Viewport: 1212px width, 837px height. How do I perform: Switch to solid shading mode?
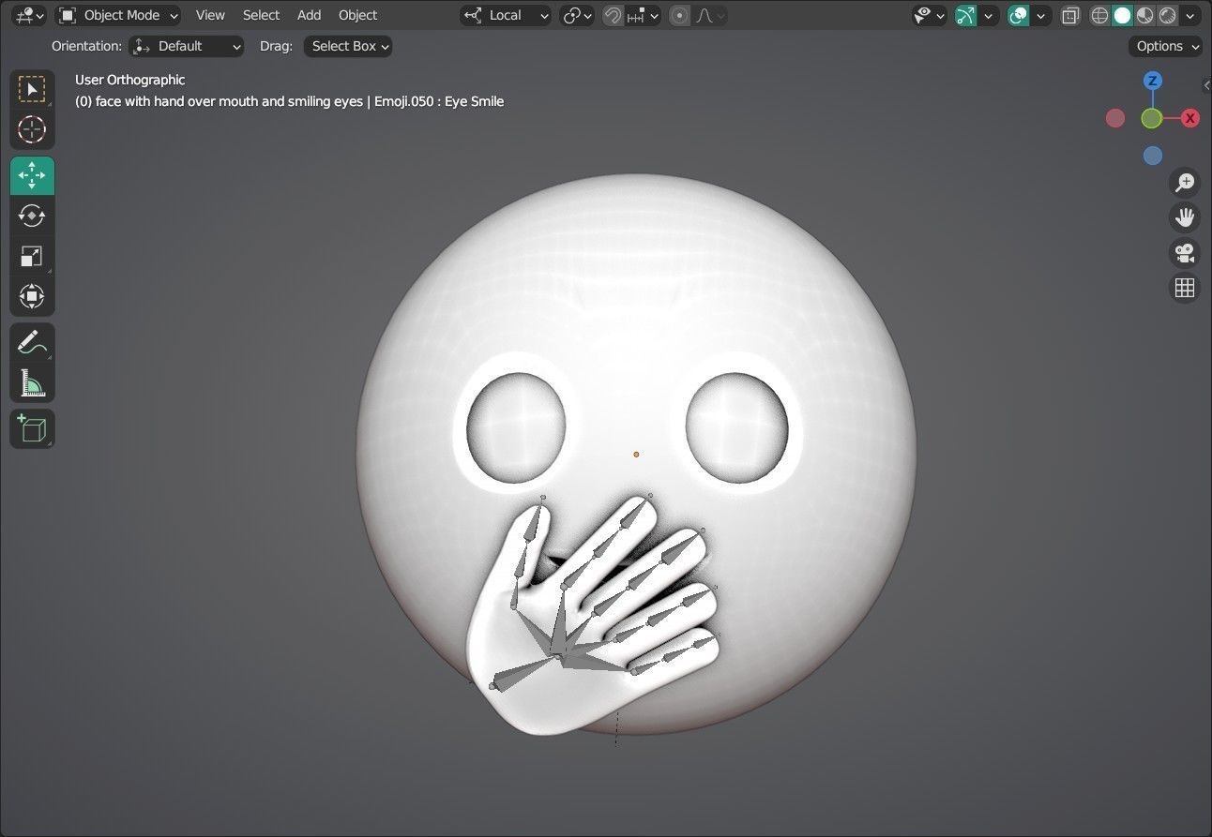(1122, 15)
